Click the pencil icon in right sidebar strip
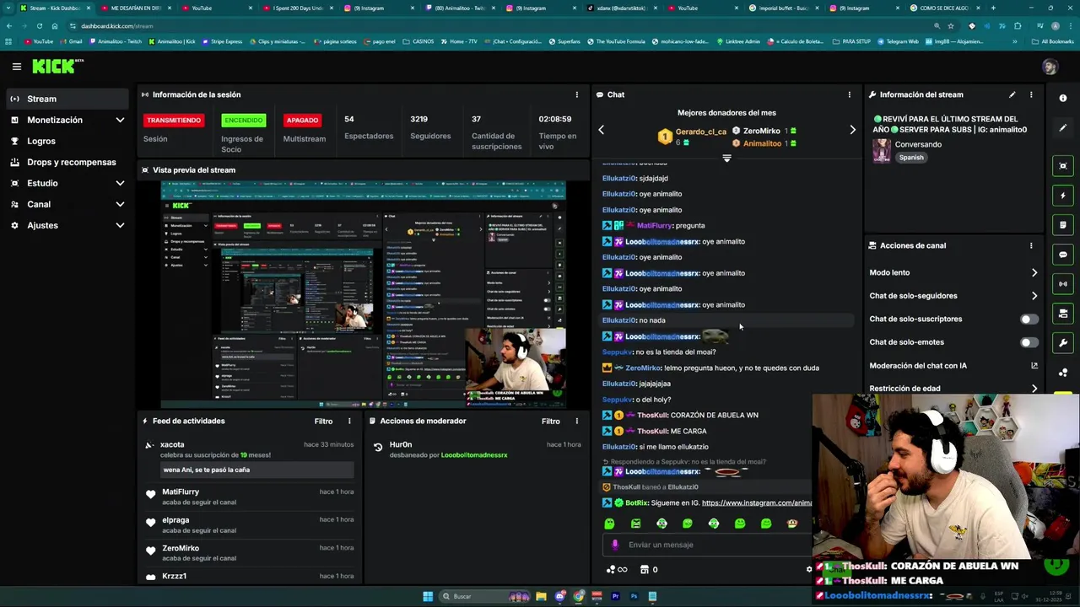Image resolution: width=1080 pixels, height=607 pixels. 1063,128
